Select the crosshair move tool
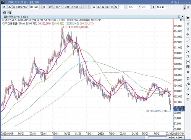191x140 pixels. pyautogui.click(x=188, y=34)
